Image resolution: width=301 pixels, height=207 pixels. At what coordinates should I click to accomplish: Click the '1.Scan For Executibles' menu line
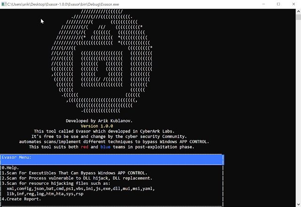click(74, 173)
